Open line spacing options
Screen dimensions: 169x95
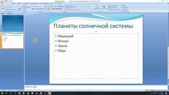click(63, 6)
